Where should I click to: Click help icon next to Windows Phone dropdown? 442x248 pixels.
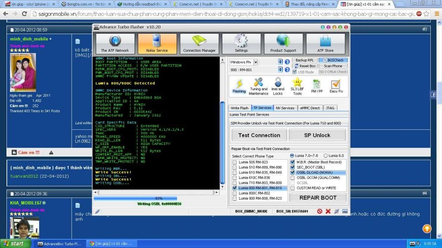click(287, 62)
